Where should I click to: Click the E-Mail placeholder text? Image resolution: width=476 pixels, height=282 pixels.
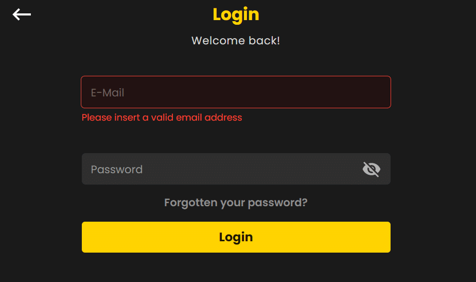(108, 93)
